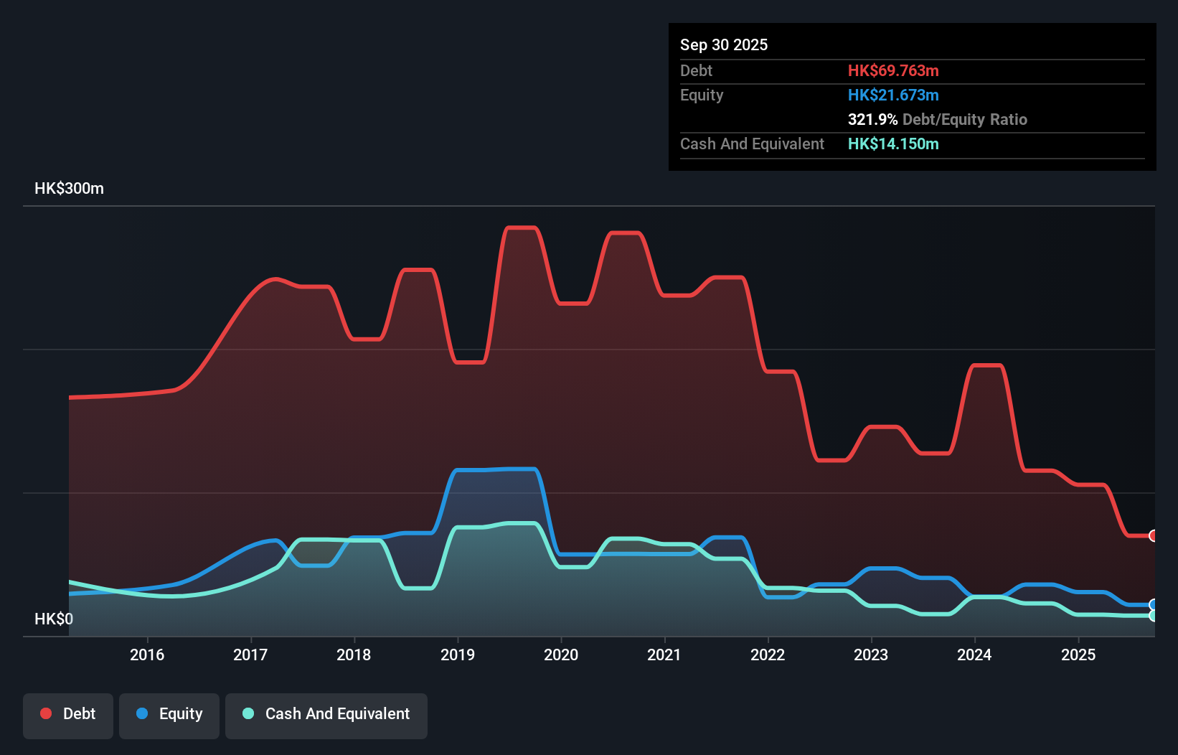This screenshot has height=755, width=1178.
Task: Expand the Sep 30 2025 tooltip panel
Action: click(724, 44)
